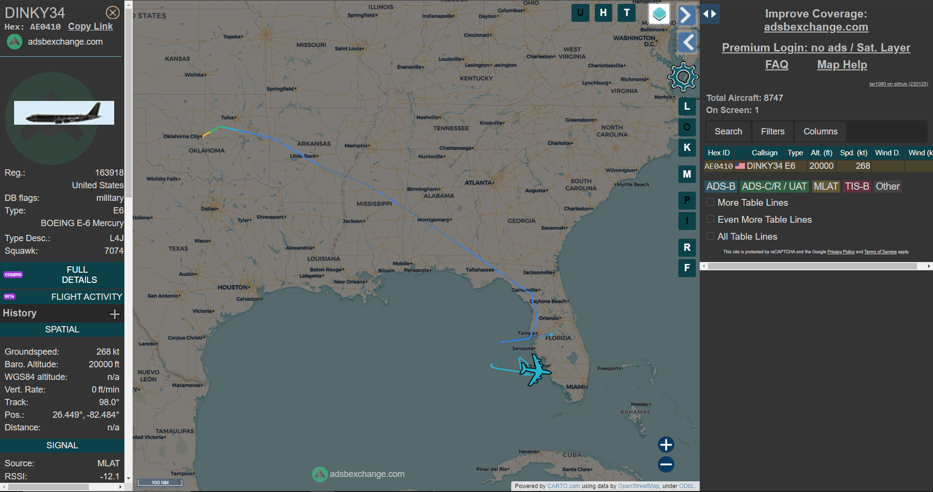The image size is (933, 492).
Task: Open the reCAPTCHA Privacy Policy link
Action: click(841, 252)
